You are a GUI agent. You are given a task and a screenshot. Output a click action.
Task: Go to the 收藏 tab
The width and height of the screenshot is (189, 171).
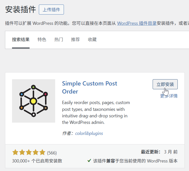point(92,40)
